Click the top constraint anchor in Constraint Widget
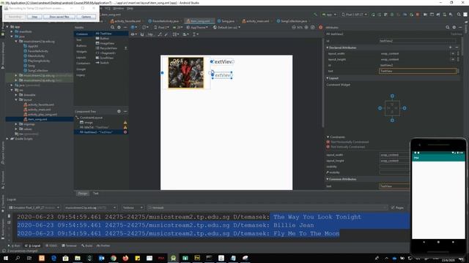 coord(392,96)
